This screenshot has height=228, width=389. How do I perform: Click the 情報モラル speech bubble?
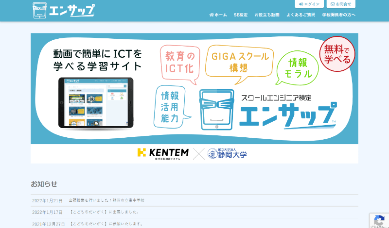coord(298,68)
